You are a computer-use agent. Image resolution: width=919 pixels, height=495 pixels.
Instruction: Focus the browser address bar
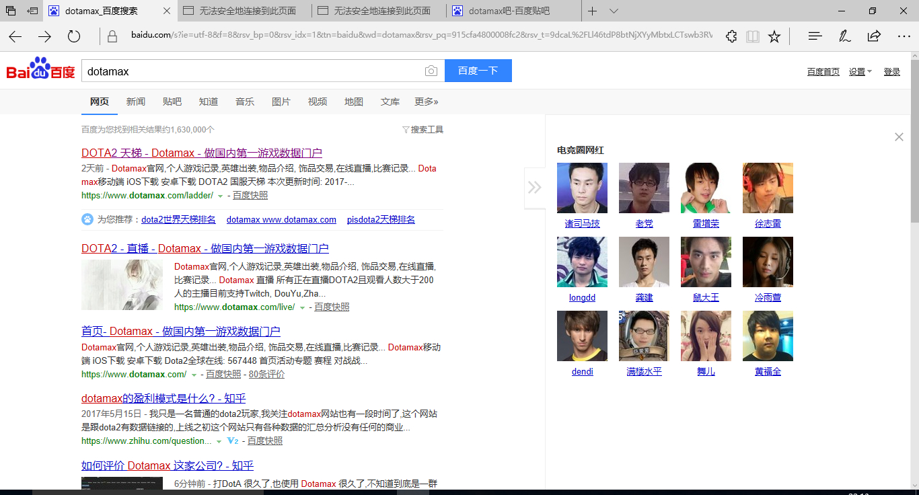point(420,36)
